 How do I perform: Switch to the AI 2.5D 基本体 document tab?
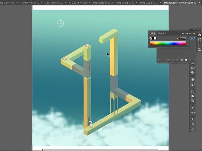[78, 3]
